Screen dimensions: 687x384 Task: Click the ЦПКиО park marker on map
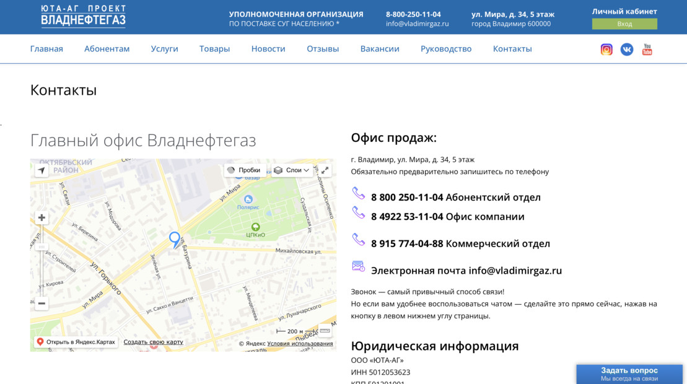[255, 227]
